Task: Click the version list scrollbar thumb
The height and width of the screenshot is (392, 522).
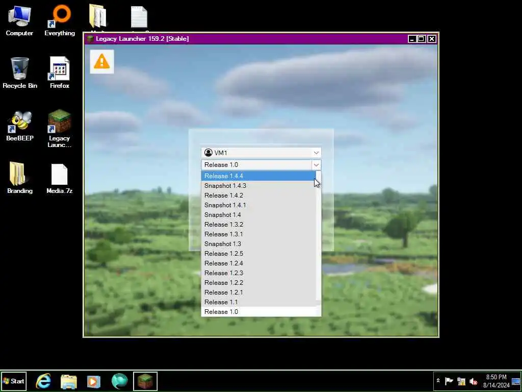Action: [x=319, y=303]
